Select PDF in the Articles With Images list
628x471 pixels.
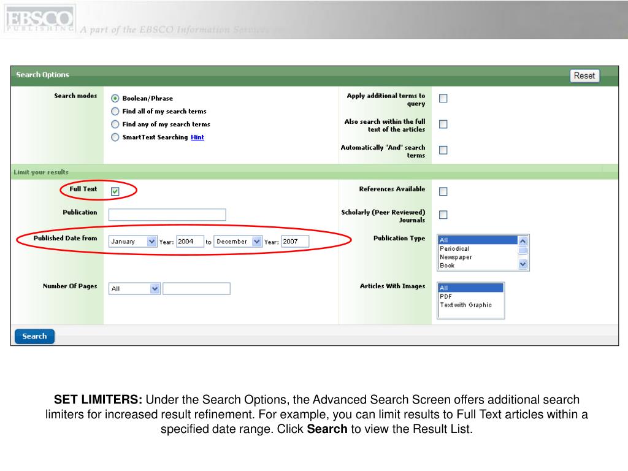470,296
